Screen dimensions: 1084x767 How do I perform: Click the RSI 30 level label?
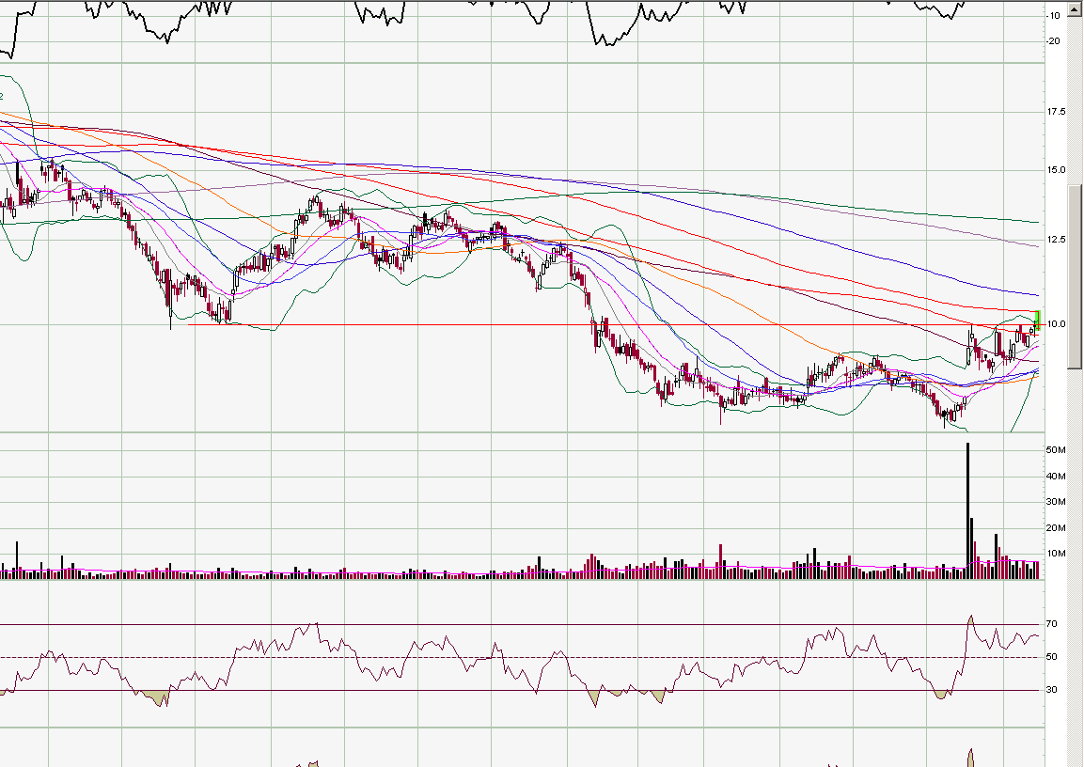coord(1053,690)
